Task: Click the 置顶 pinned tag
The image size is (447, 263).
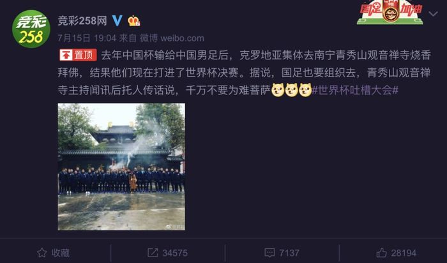Action: tap(78, 55)
